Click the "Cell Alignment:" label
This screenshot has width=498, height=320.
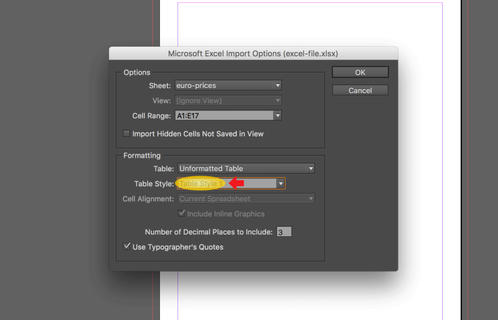148,199
